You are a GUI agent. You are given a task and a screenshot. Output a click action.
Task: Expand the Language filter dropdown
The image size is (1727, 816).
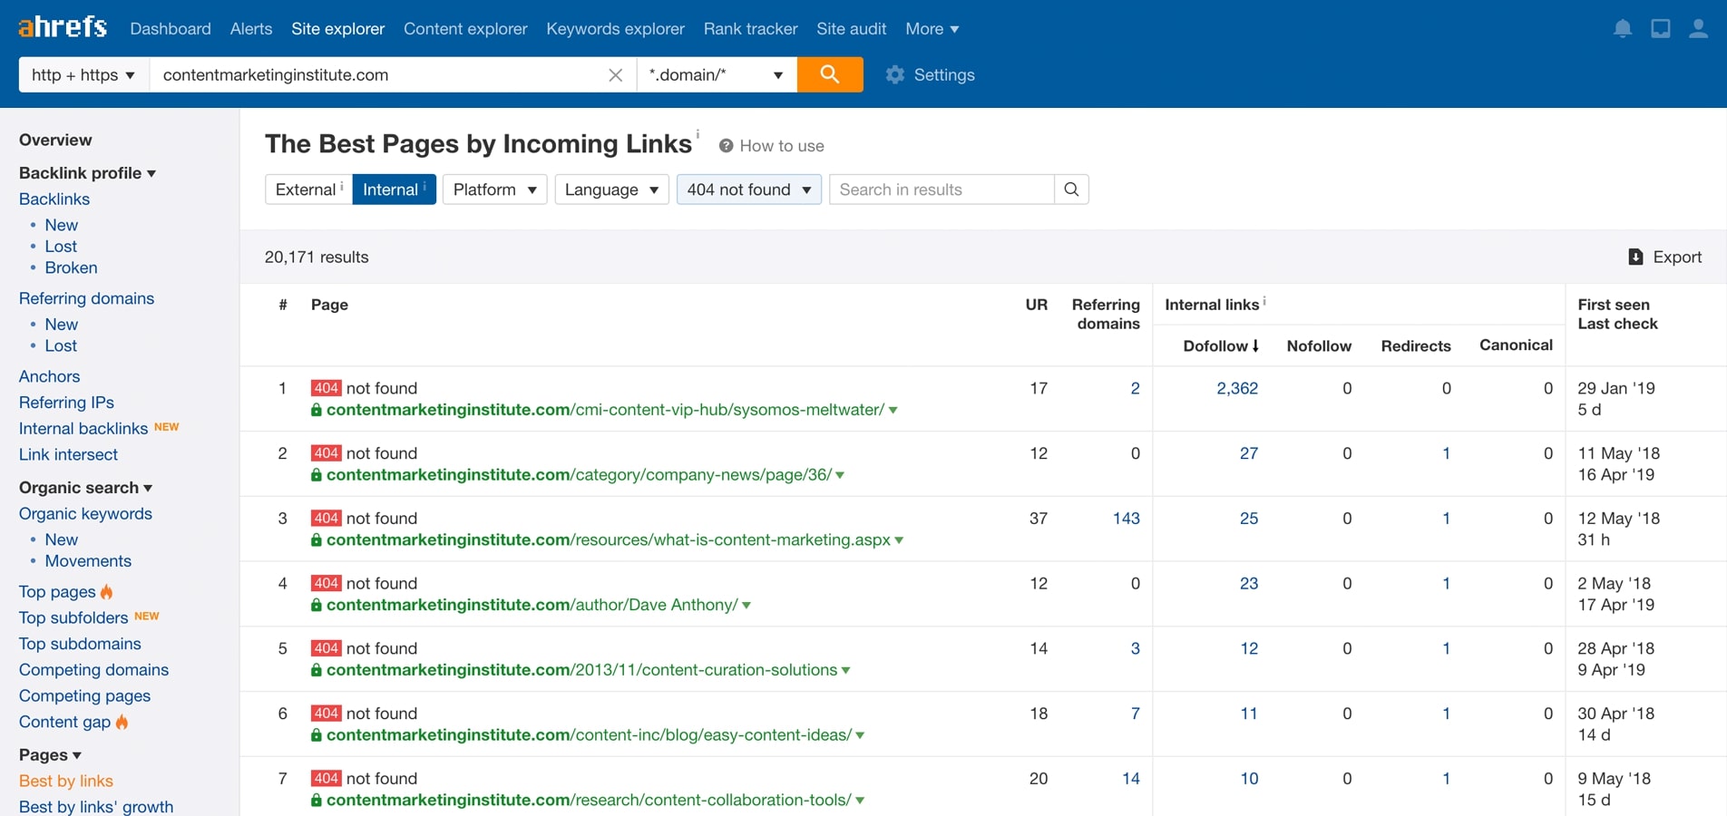610,189
